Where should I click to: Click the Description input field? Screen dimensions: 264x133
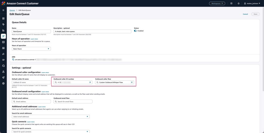pos(92,31)
